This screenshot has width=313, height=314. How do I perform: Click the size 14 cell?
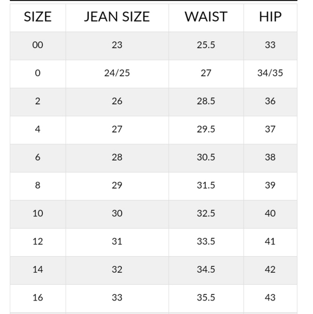(x=38, y=270)
